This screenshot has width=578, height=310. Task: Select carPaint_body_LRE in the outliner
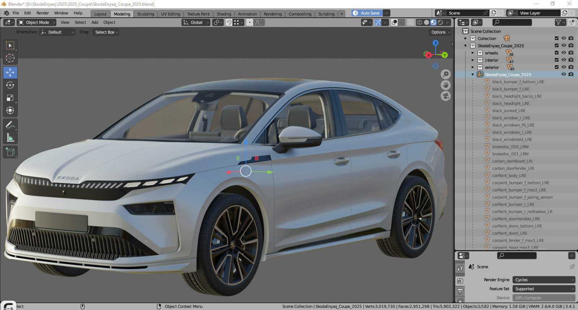[x=509, y=176]
